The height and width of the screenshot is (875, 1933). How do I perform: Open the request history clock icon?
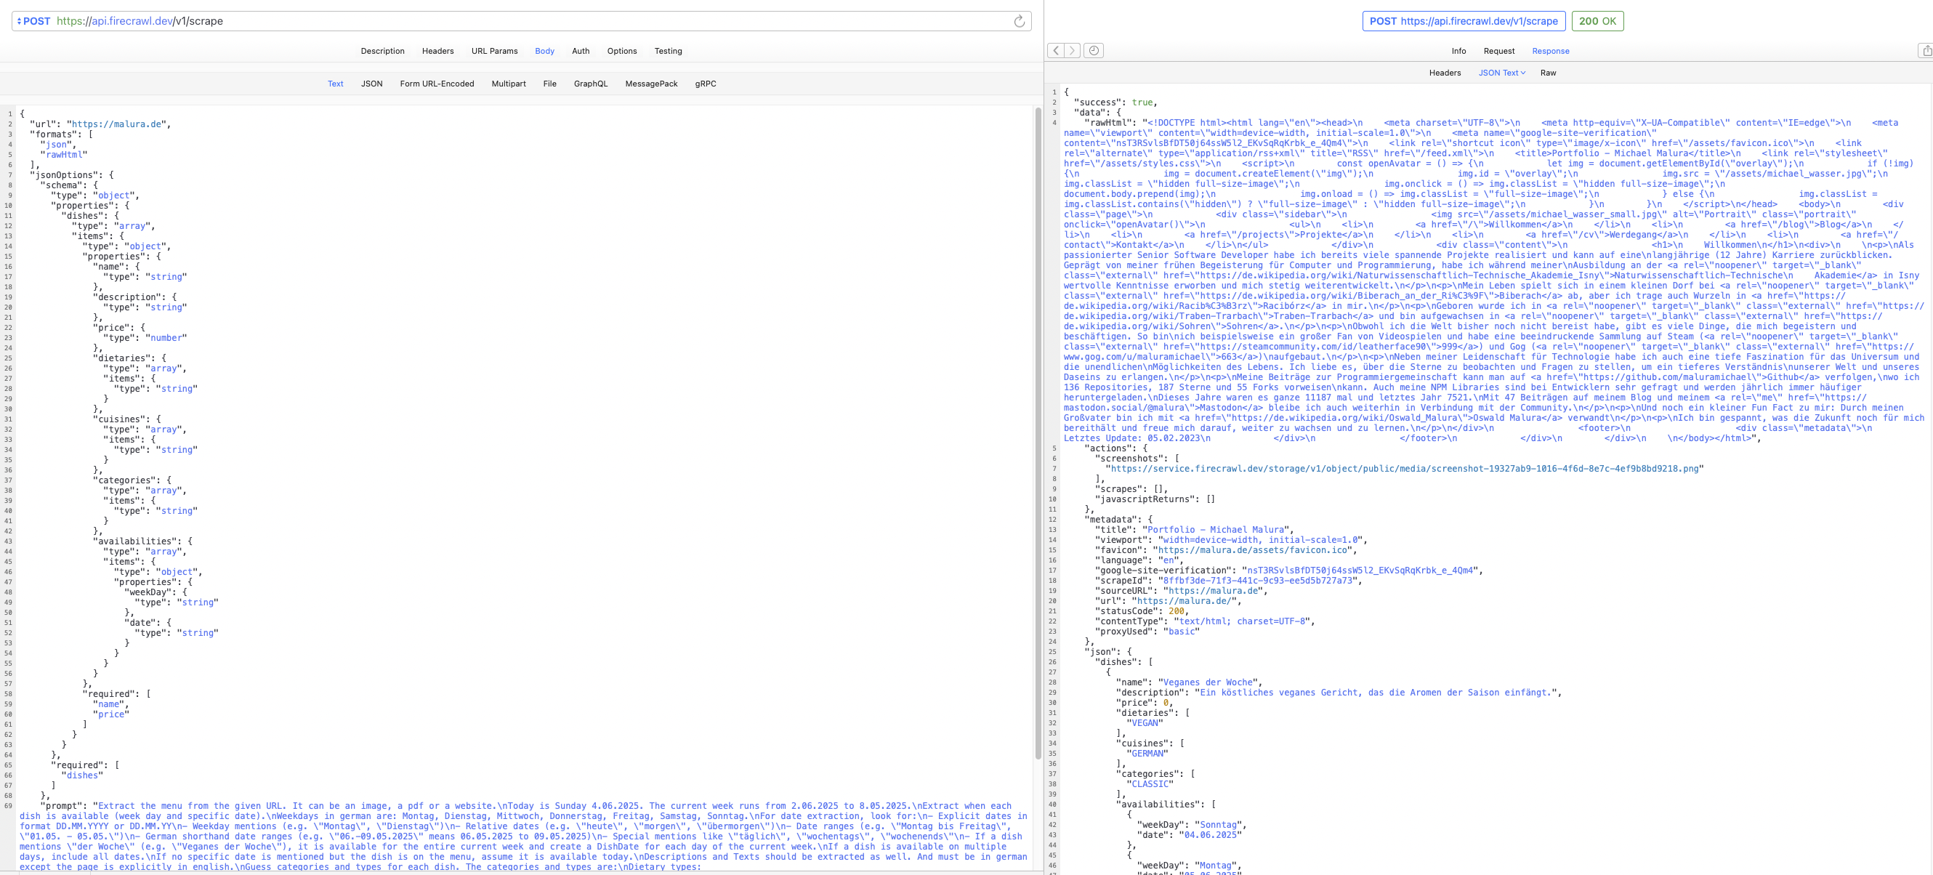(x=1094, y=50)
